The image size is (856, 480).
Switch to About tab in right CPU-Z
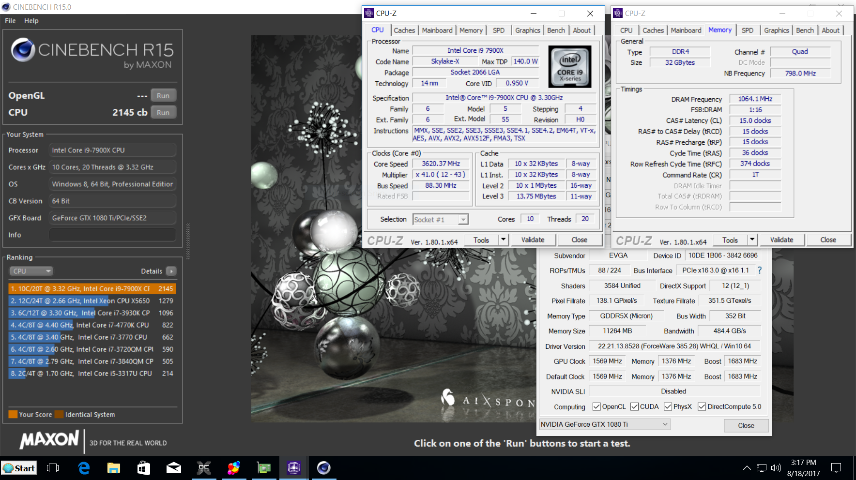click(831, 30)
